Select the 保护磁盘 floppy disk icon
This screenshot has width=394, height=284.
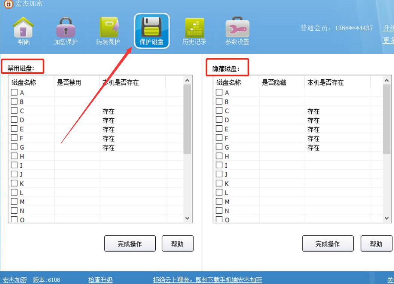click(x=152, y=31)
